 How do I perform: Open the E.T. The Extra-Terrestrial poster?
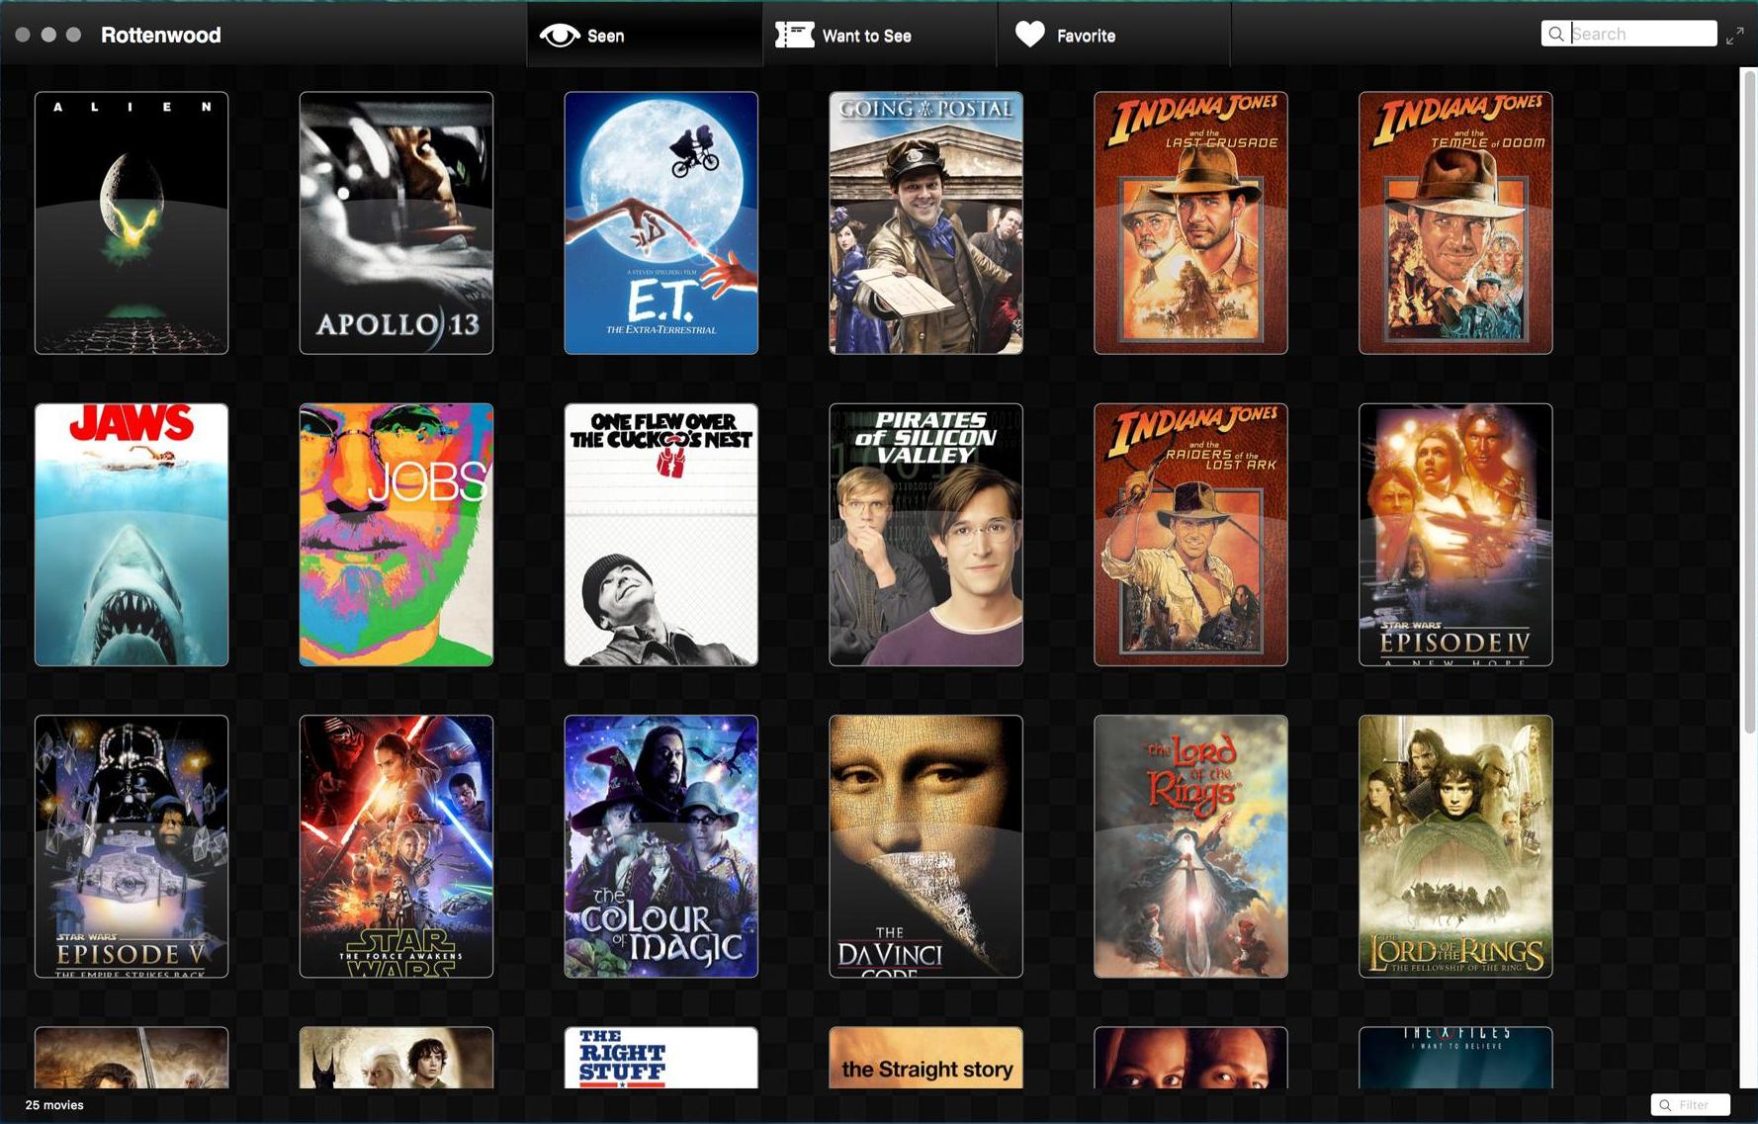(661, 222)
